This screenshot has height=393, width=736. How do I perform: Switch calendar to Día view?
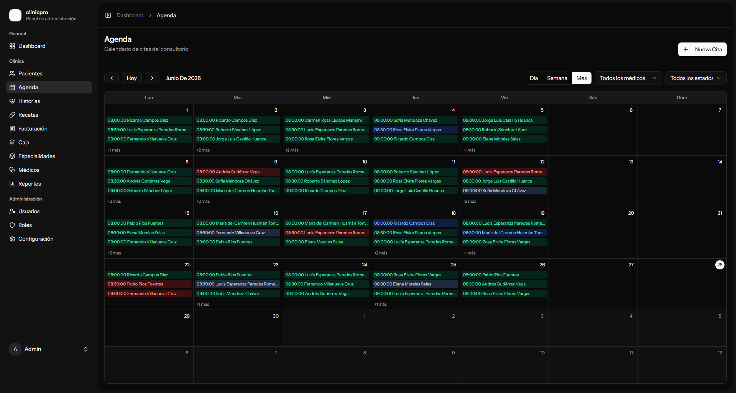[534, 78]
